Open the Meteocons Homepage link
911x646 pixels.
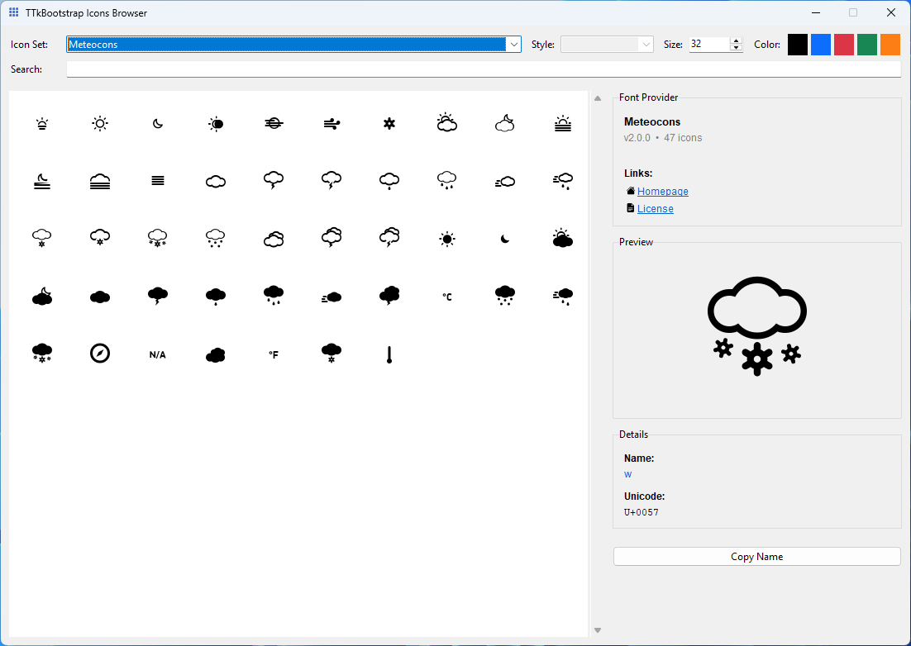pos(662,191)
